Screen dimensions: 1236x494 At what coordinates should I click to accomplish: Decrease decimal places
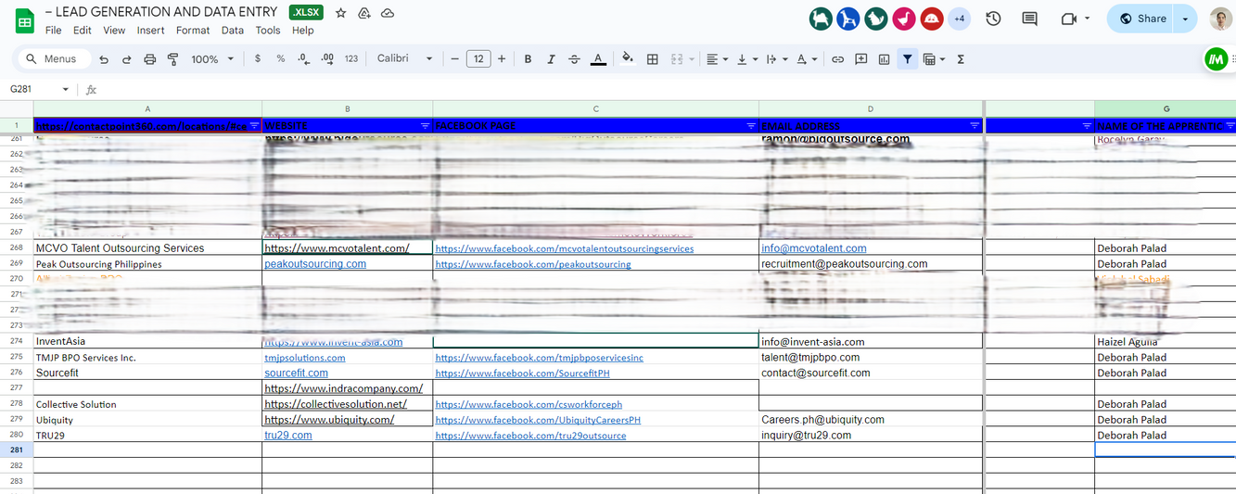[x=304, y=59]
